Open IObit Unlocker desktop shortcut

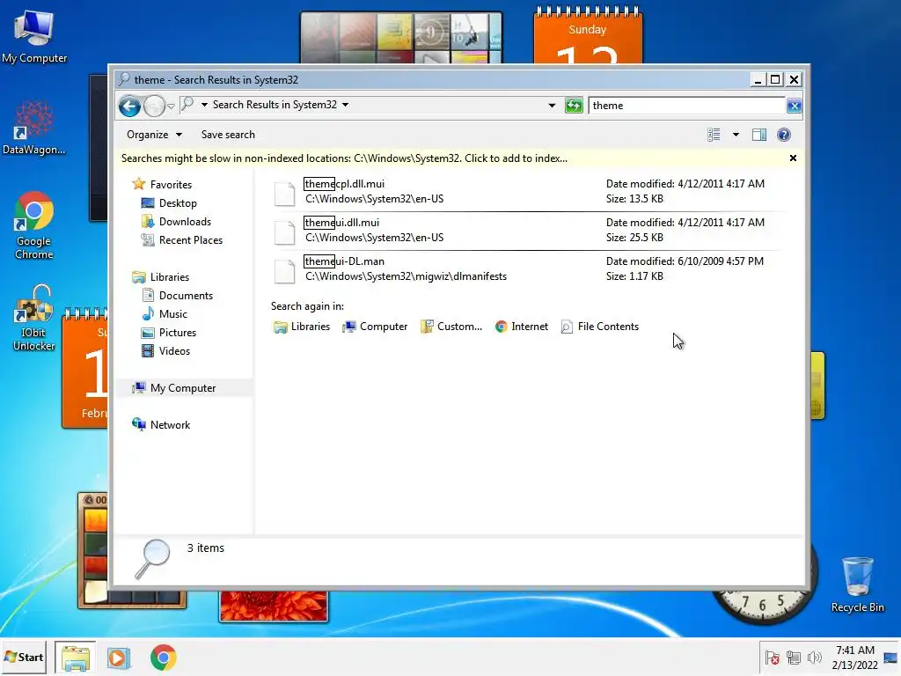pyautogui.click(x=34, y=317)
